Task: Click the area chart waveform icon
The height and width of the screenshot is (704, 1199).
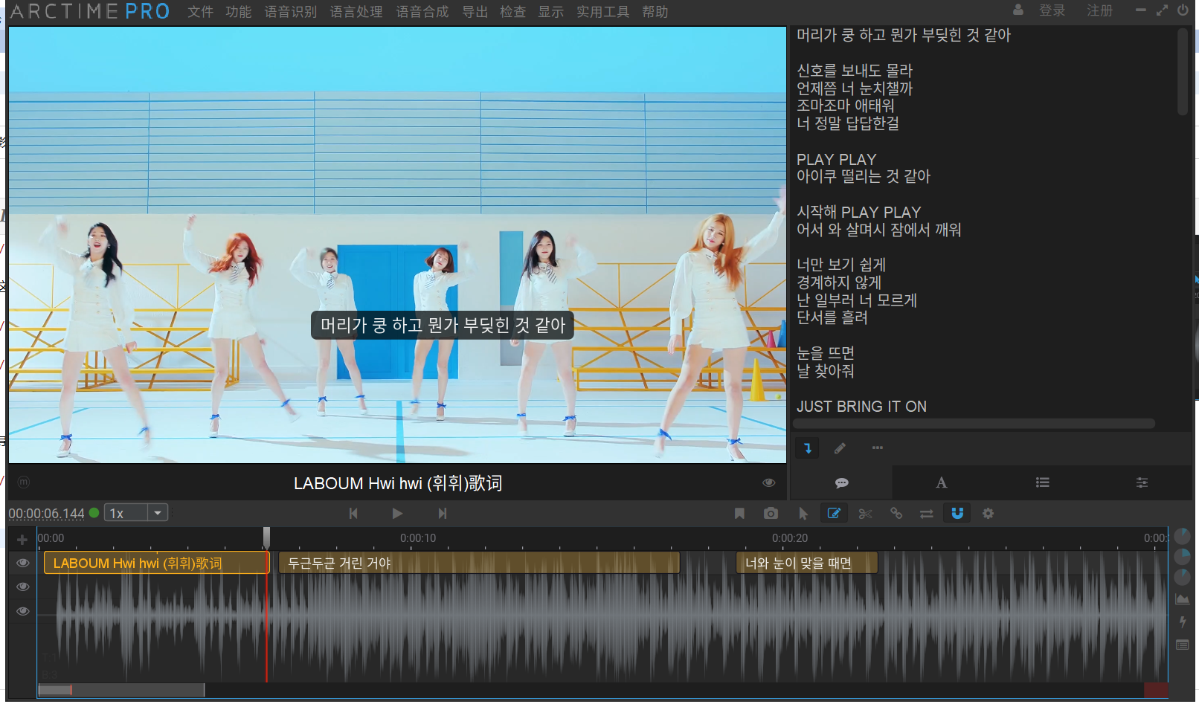Action: pyautogui.click(x=1182, y=598)
